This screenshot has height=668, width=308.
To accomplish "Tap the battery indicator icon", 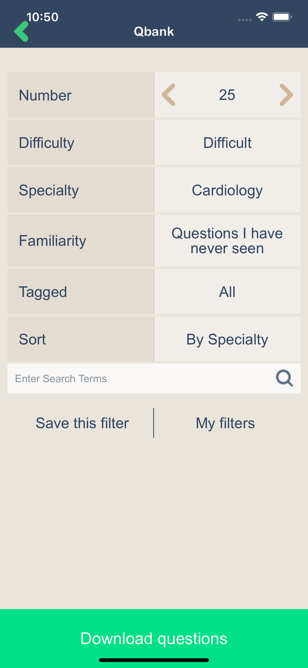I will click(x=282, y=17).
